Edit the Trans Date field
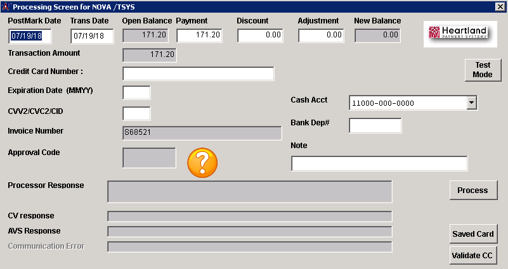Viewport: 508px width, 269px height. (91, 35)
